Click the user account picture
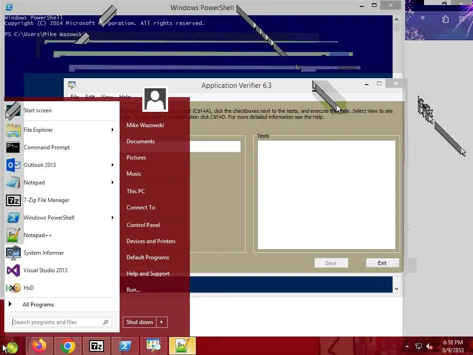Image resolution: width=473 pixels, height=355 pixels. (155, 99)
